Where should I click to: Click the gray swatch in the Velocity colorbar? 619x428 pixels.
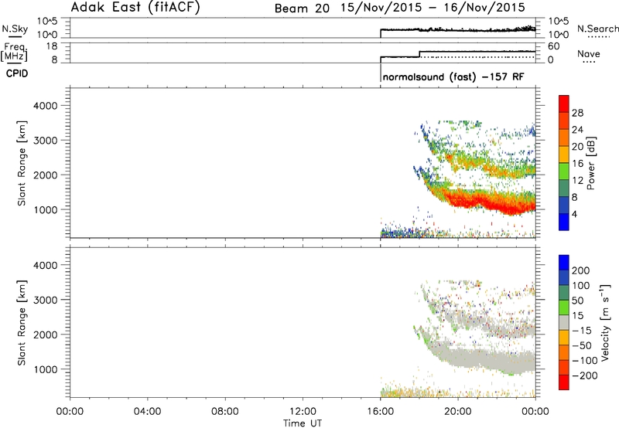pyautogui.click(x=564, y=322)
